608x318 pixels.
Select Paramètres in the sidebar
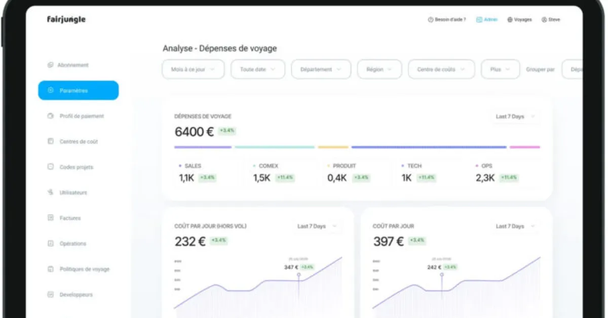pos(79,90)
